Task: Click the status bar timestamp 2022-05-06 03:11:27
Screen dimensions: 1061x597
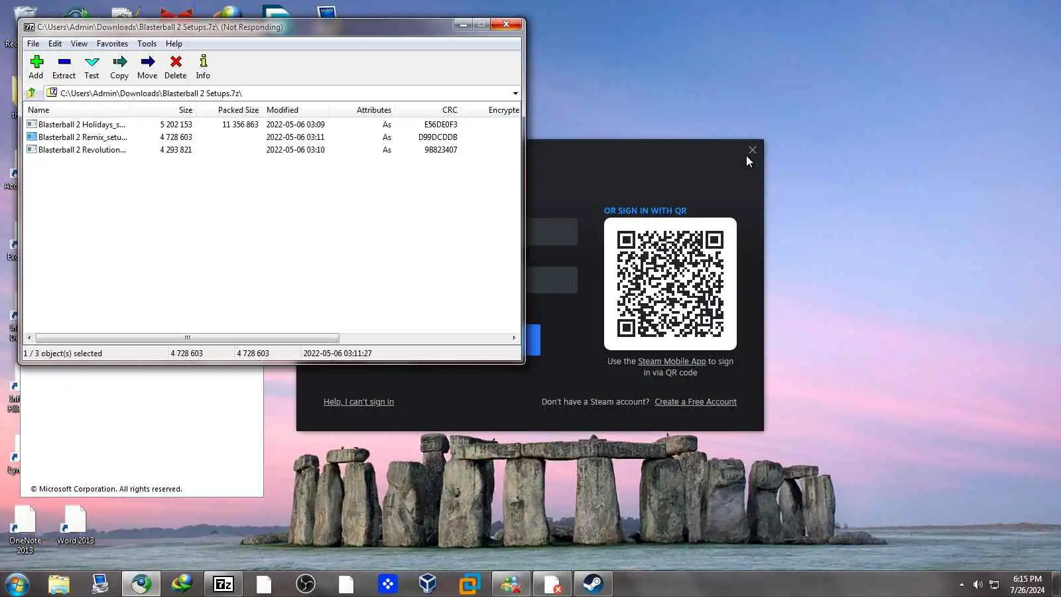Action: 338,354
